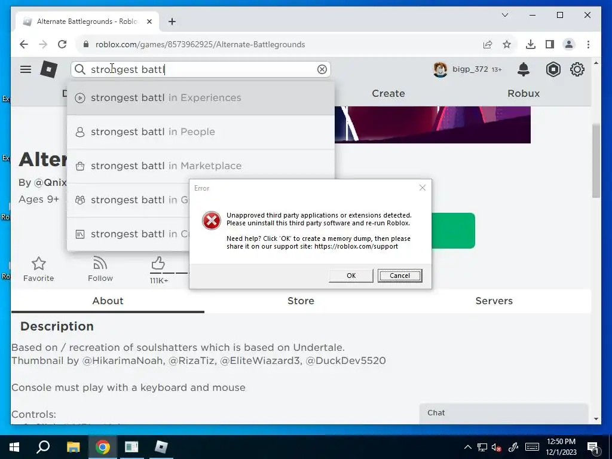This screenshot has width=612, height=459.
Task: Click in the Roblox search input field
Action: click(201, 69)
